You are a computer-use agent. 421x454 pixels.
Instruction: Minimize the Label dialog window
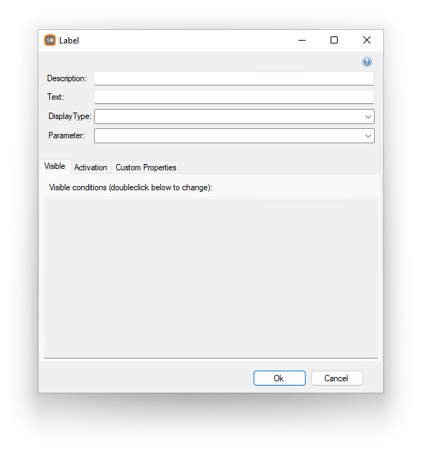click(302, 40)
